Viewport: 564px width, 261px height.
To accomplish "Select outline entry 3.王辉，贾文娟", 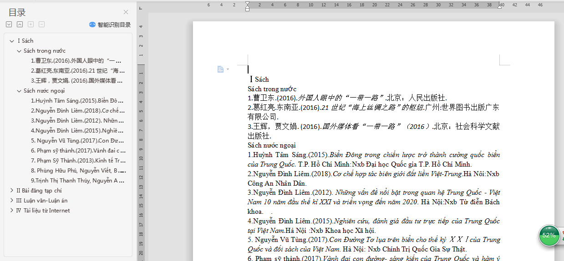I will pyautogui.click(x=77, y=81).
